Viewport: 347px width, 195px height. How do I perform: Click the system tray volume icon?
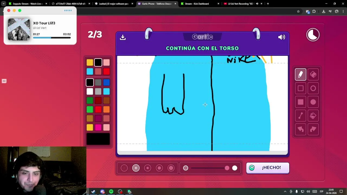(x=308, y=191)
